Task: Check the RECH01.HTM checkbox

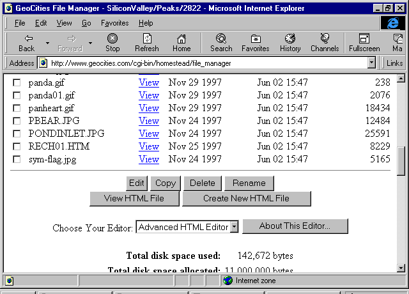Action: [x=17, y=146]
